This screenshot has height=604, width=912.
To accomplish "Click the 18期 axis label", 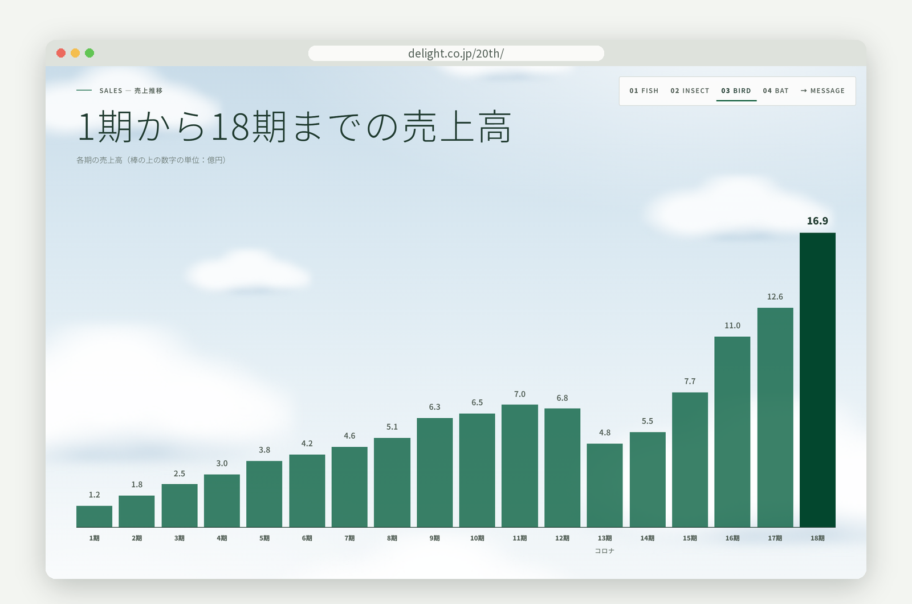I will click(x=817, y=538).
